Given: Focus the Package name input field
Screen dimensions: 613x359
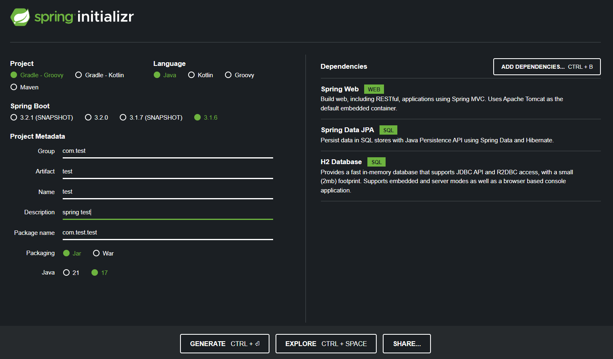Looking at the screenshot, I should click(x=168, y=233).
